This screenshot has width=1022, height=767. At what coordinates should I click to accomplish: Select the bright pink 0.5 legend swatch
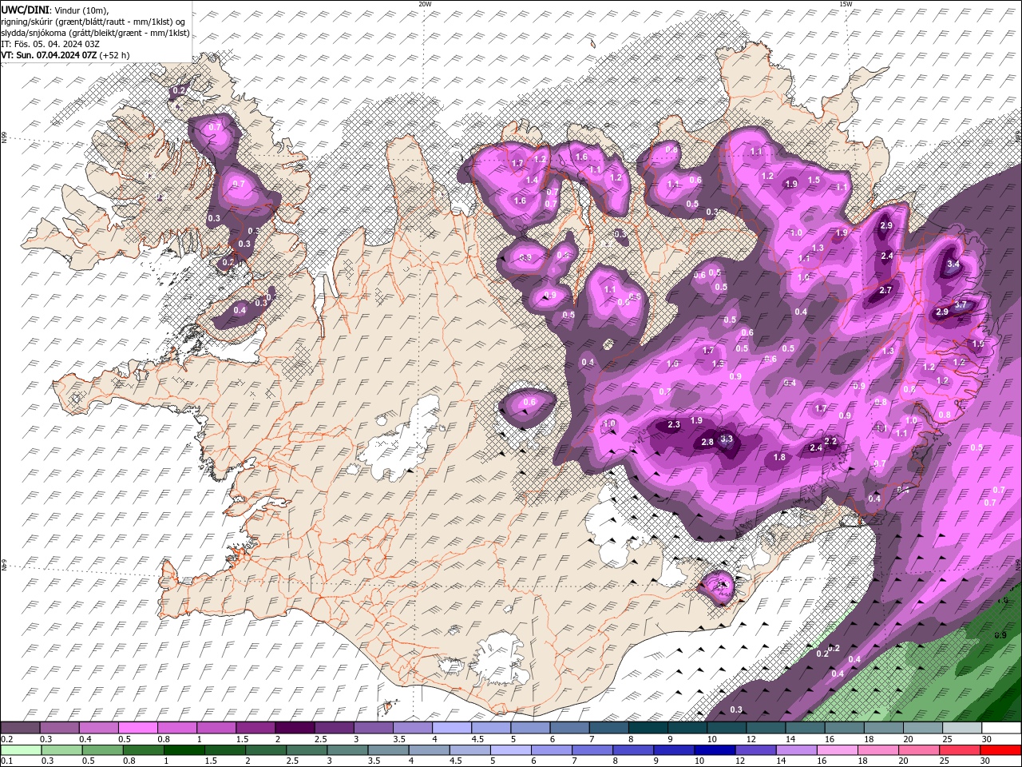point(137,728)
